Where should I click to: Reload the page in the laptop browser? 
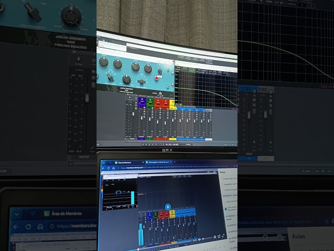(x=109, y=168)
